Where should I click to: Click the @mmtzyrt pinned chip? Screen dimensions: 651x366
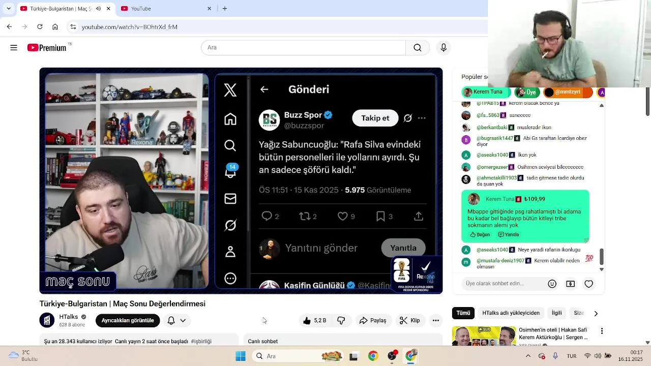coord(568,92)
